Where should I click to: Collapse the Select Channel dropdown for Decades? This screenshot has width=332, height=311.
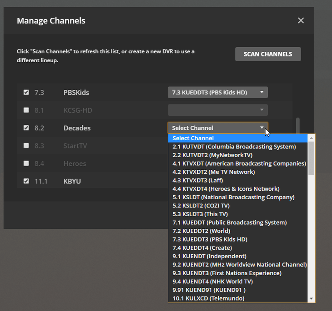(x=218, y=128)
